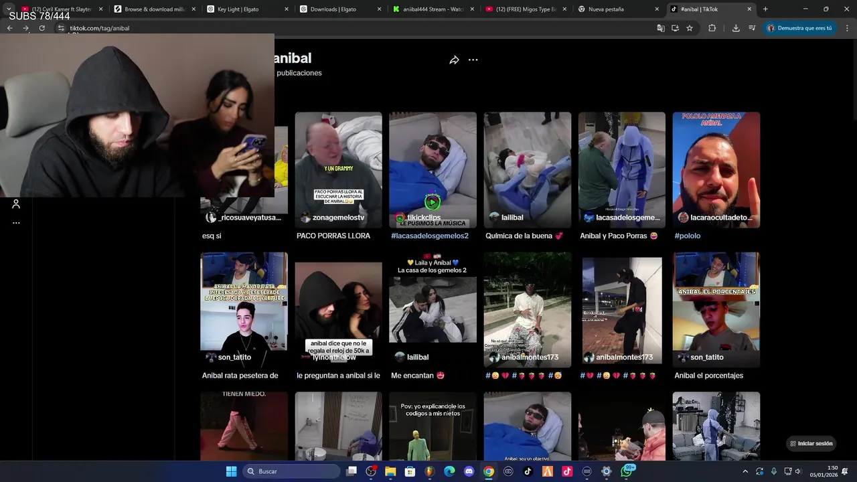Open FL Studio from the taskbar

(x=430, y=471)
